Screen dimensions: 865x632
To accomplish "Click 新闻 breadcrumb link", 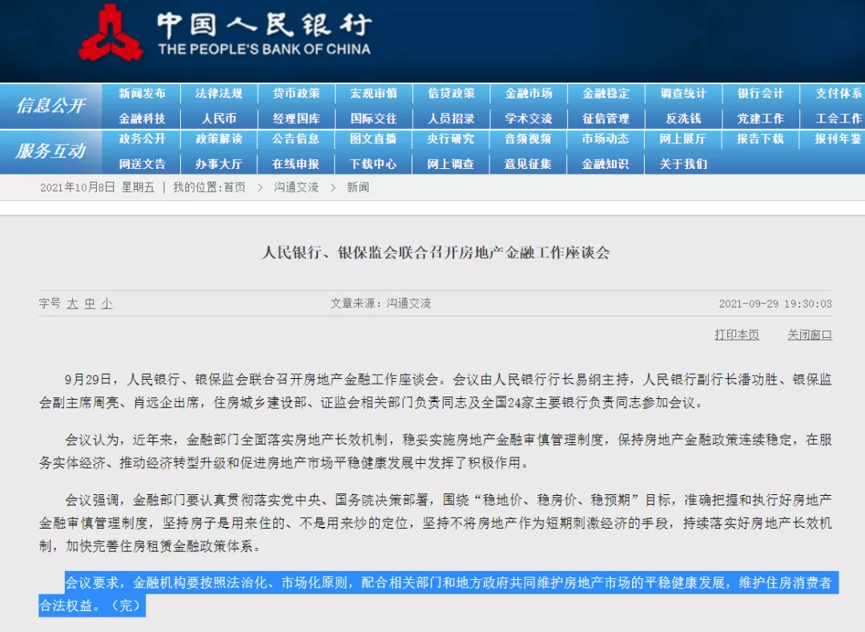I will [357, 187].
